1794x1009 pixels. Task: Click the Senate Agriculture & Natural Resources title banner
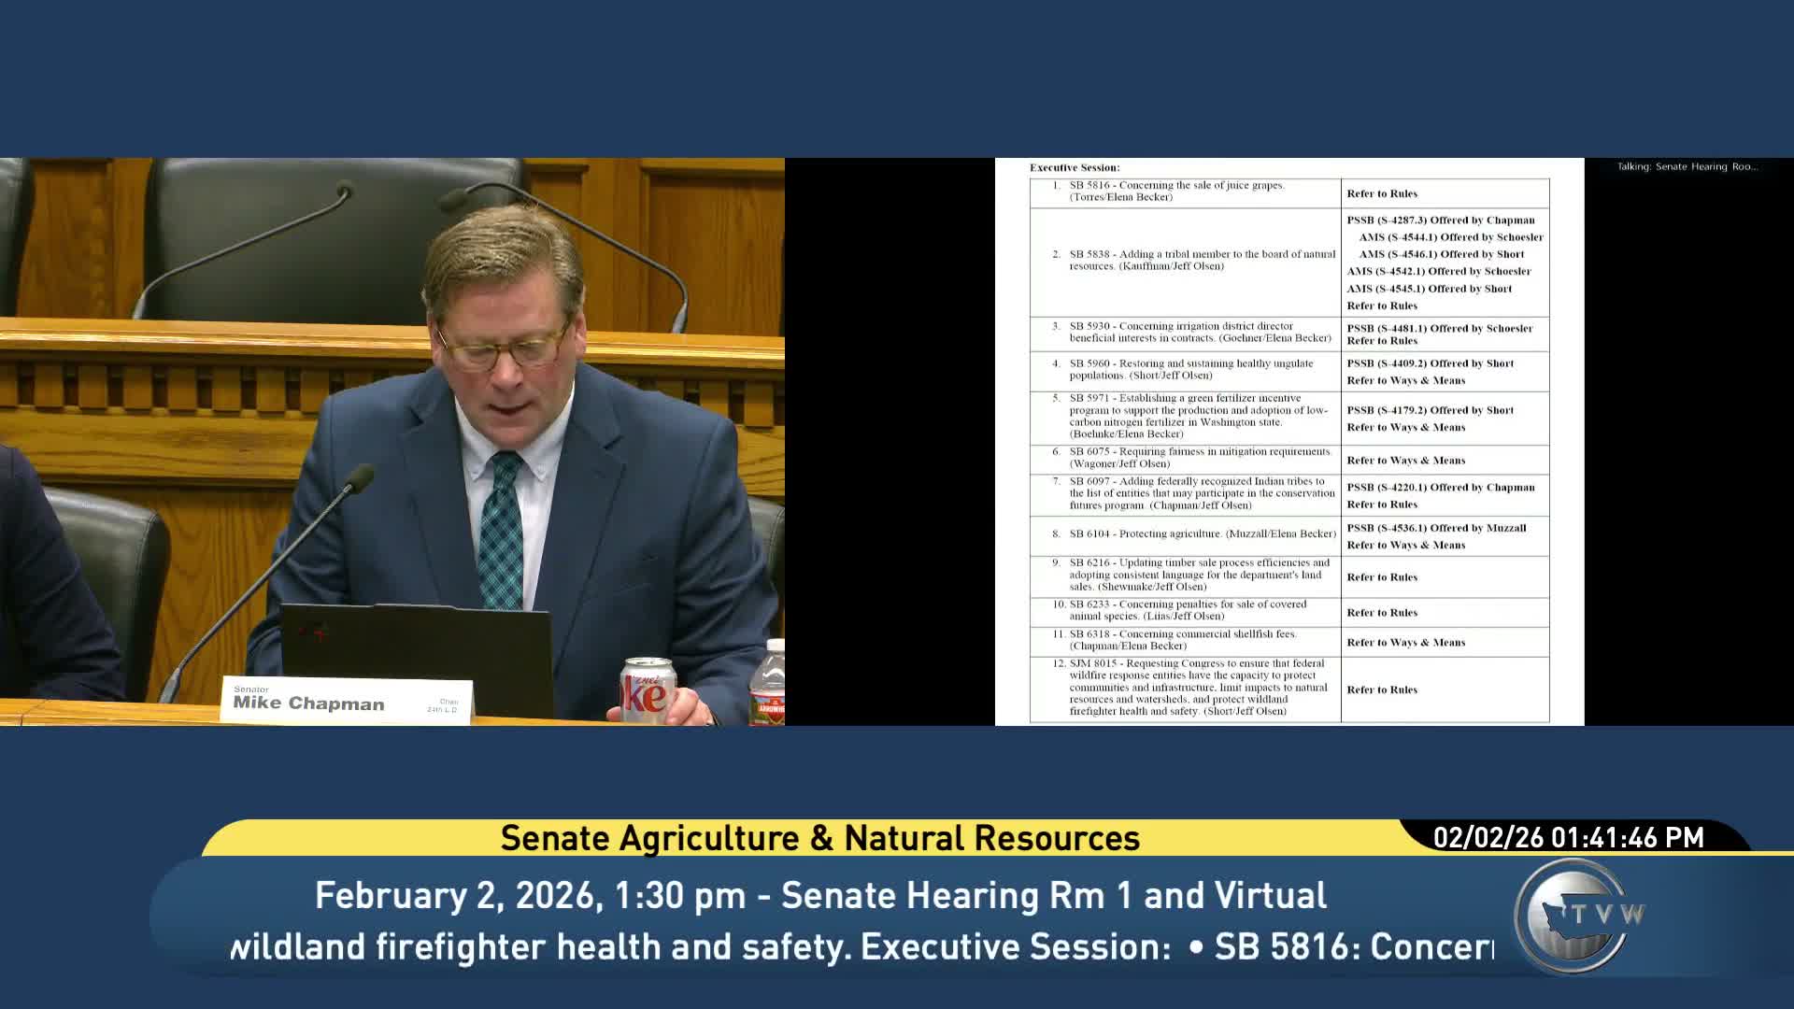pos(819,838)
